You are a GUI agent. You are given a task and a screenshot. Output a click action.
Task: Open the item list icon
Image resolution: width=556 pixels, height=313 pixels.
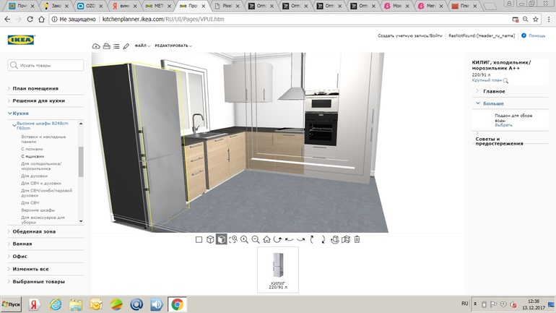coord(116,46)
